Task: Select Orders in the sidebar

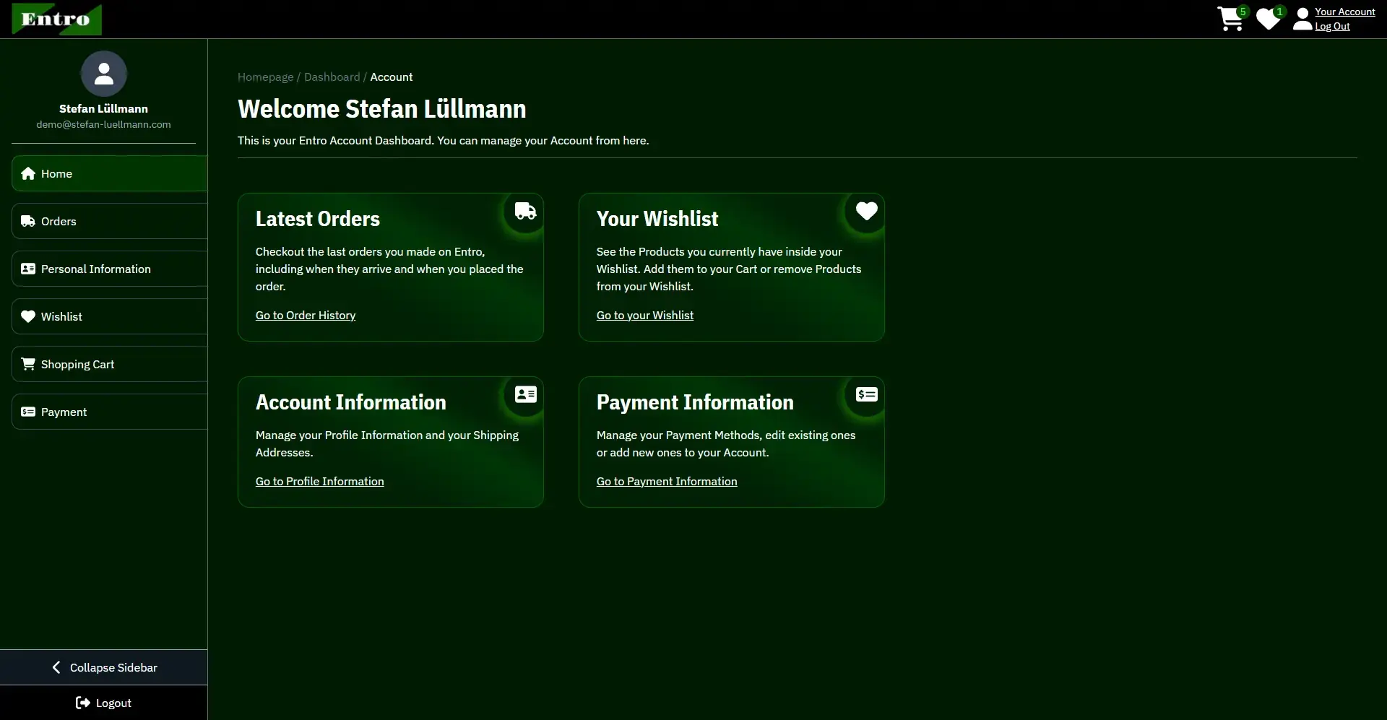Action: pos(59,221)
